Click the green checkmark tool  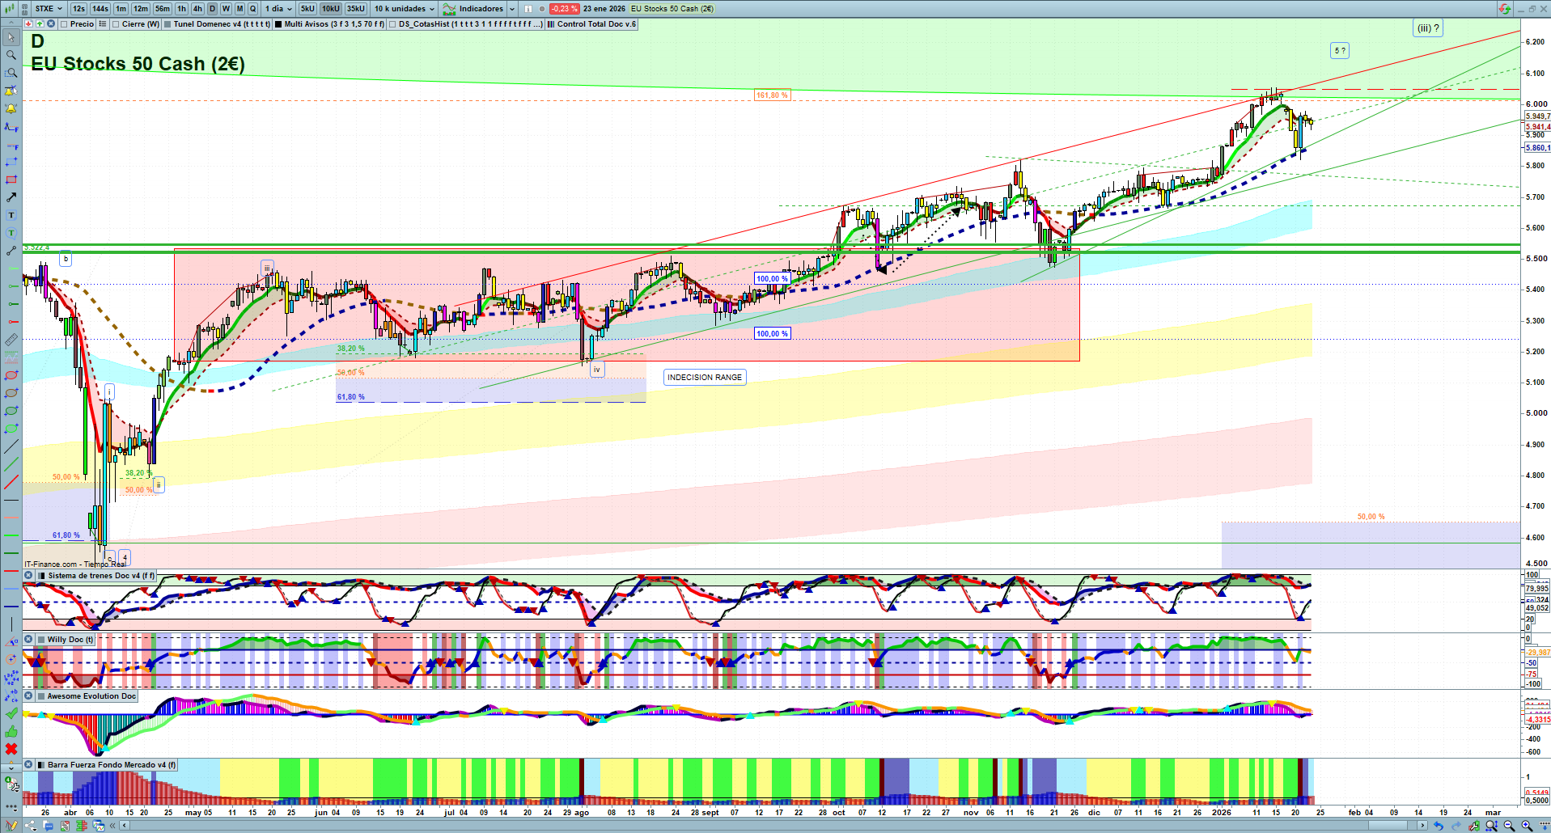click(11, 713)
